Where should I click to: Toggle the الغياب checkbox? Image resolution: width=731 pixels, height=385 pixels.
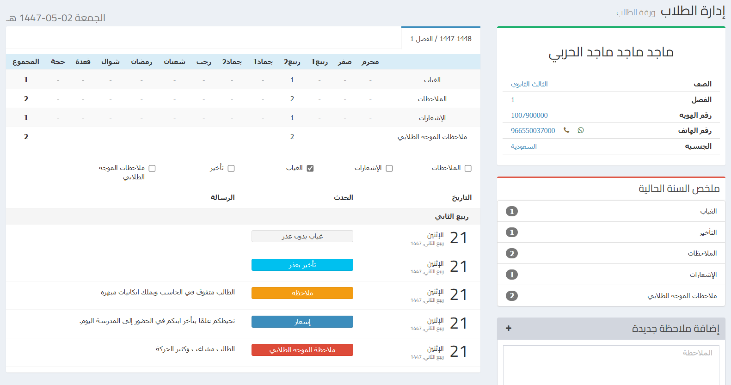(310, 168)
